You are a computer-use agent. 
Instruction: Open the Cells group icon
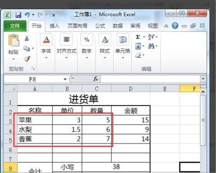pyautogui.click(x=123, y=39)
